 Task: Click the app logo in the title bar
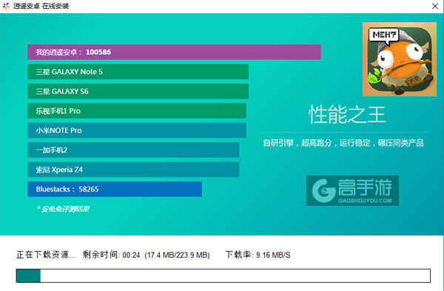(x=6, y=6)
